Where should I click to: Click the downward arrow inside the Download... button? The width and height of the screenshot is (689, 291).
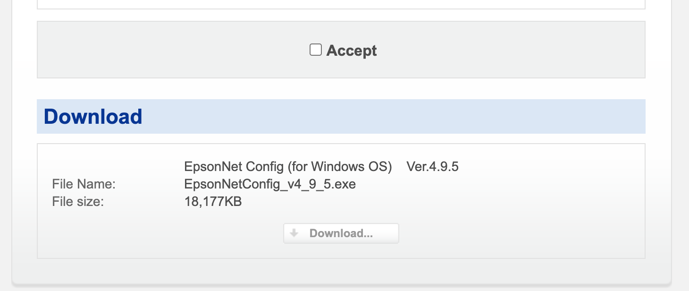[x=294, y=233]
